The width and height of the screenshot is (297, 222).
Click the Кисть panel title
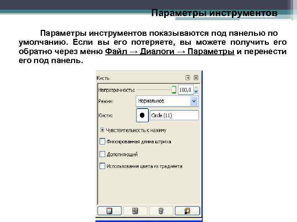103,78
